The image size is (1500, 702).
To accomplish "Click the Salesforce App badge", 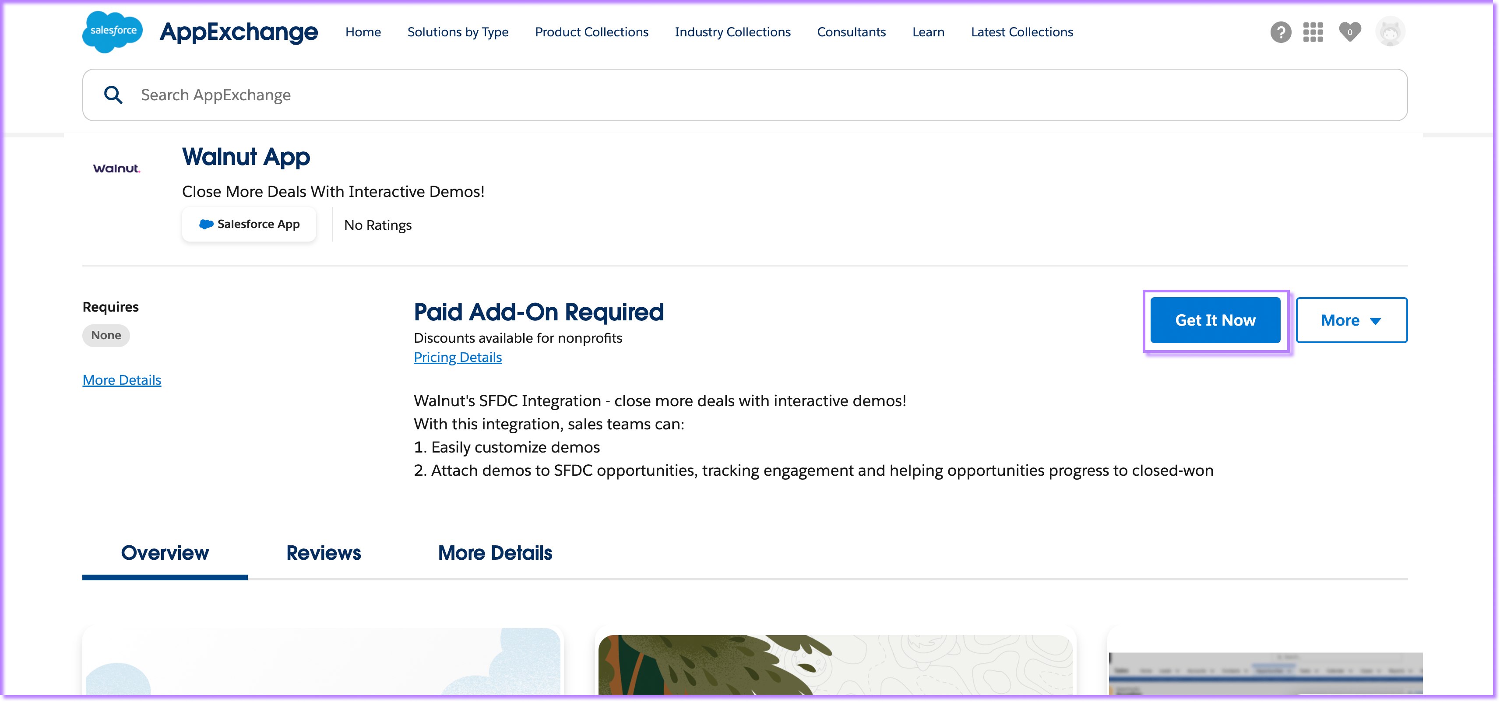I will (249, 224).
